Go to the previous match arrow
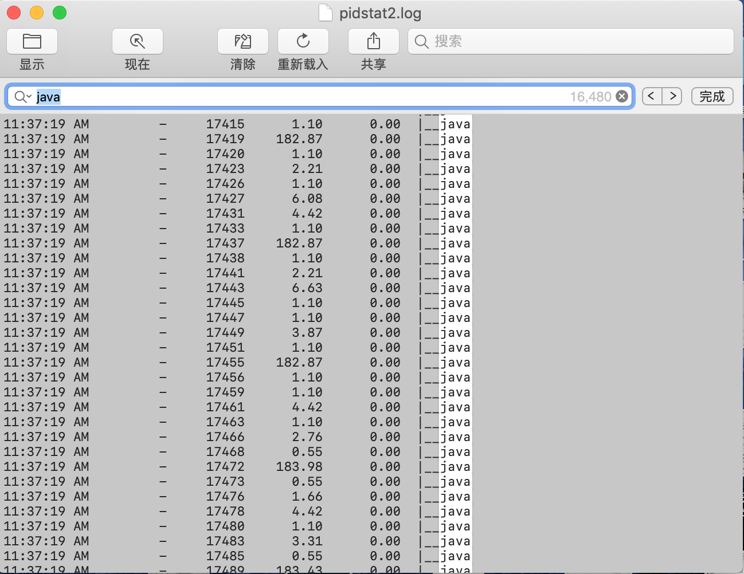 coord(652,96)
